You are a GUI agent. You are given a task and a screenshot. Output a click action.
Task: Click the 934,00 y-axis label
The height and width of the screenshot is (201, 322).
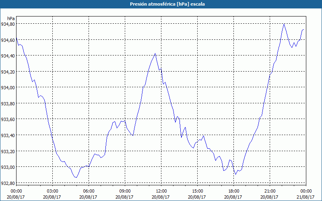(8, 88)
